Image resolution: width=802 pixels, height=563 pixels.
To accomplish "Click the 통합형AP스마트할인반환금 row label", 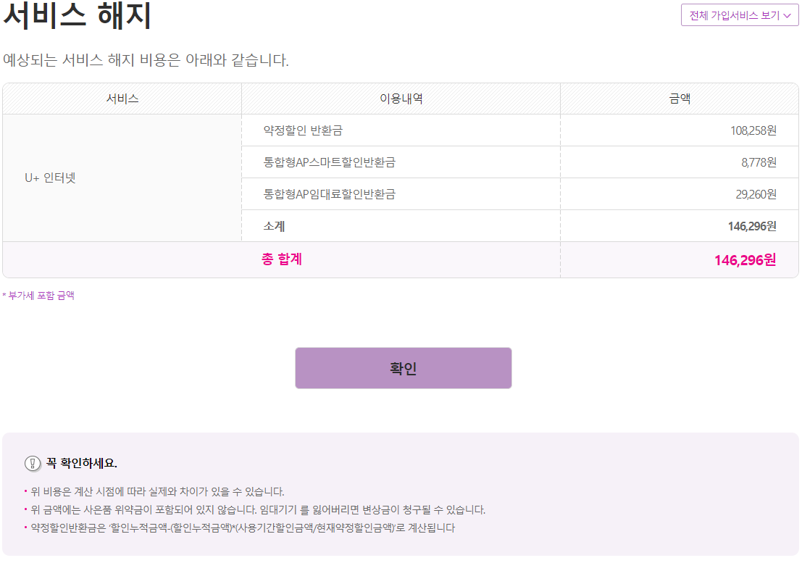I will point(329,162).
